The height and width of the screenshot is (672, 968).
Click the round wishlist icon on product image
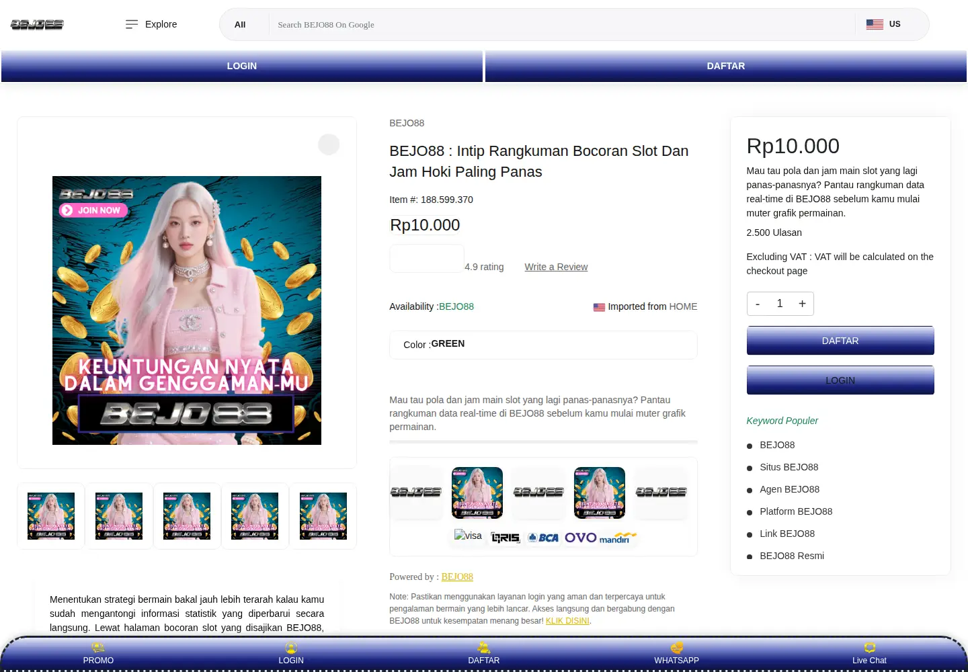pyautogui.click(x=329, y=144)
